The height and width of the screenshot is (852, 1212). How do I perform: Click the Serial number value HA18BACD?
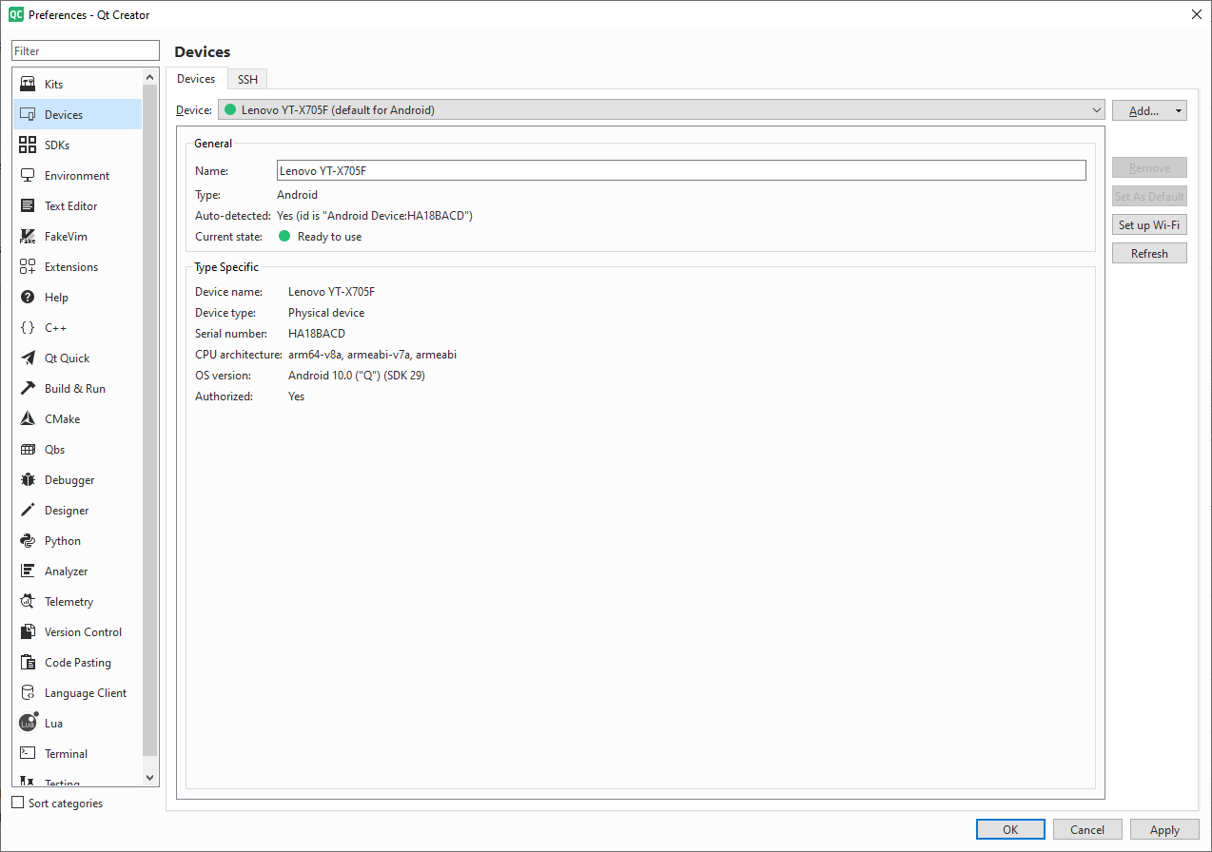(x=317, y=334)
